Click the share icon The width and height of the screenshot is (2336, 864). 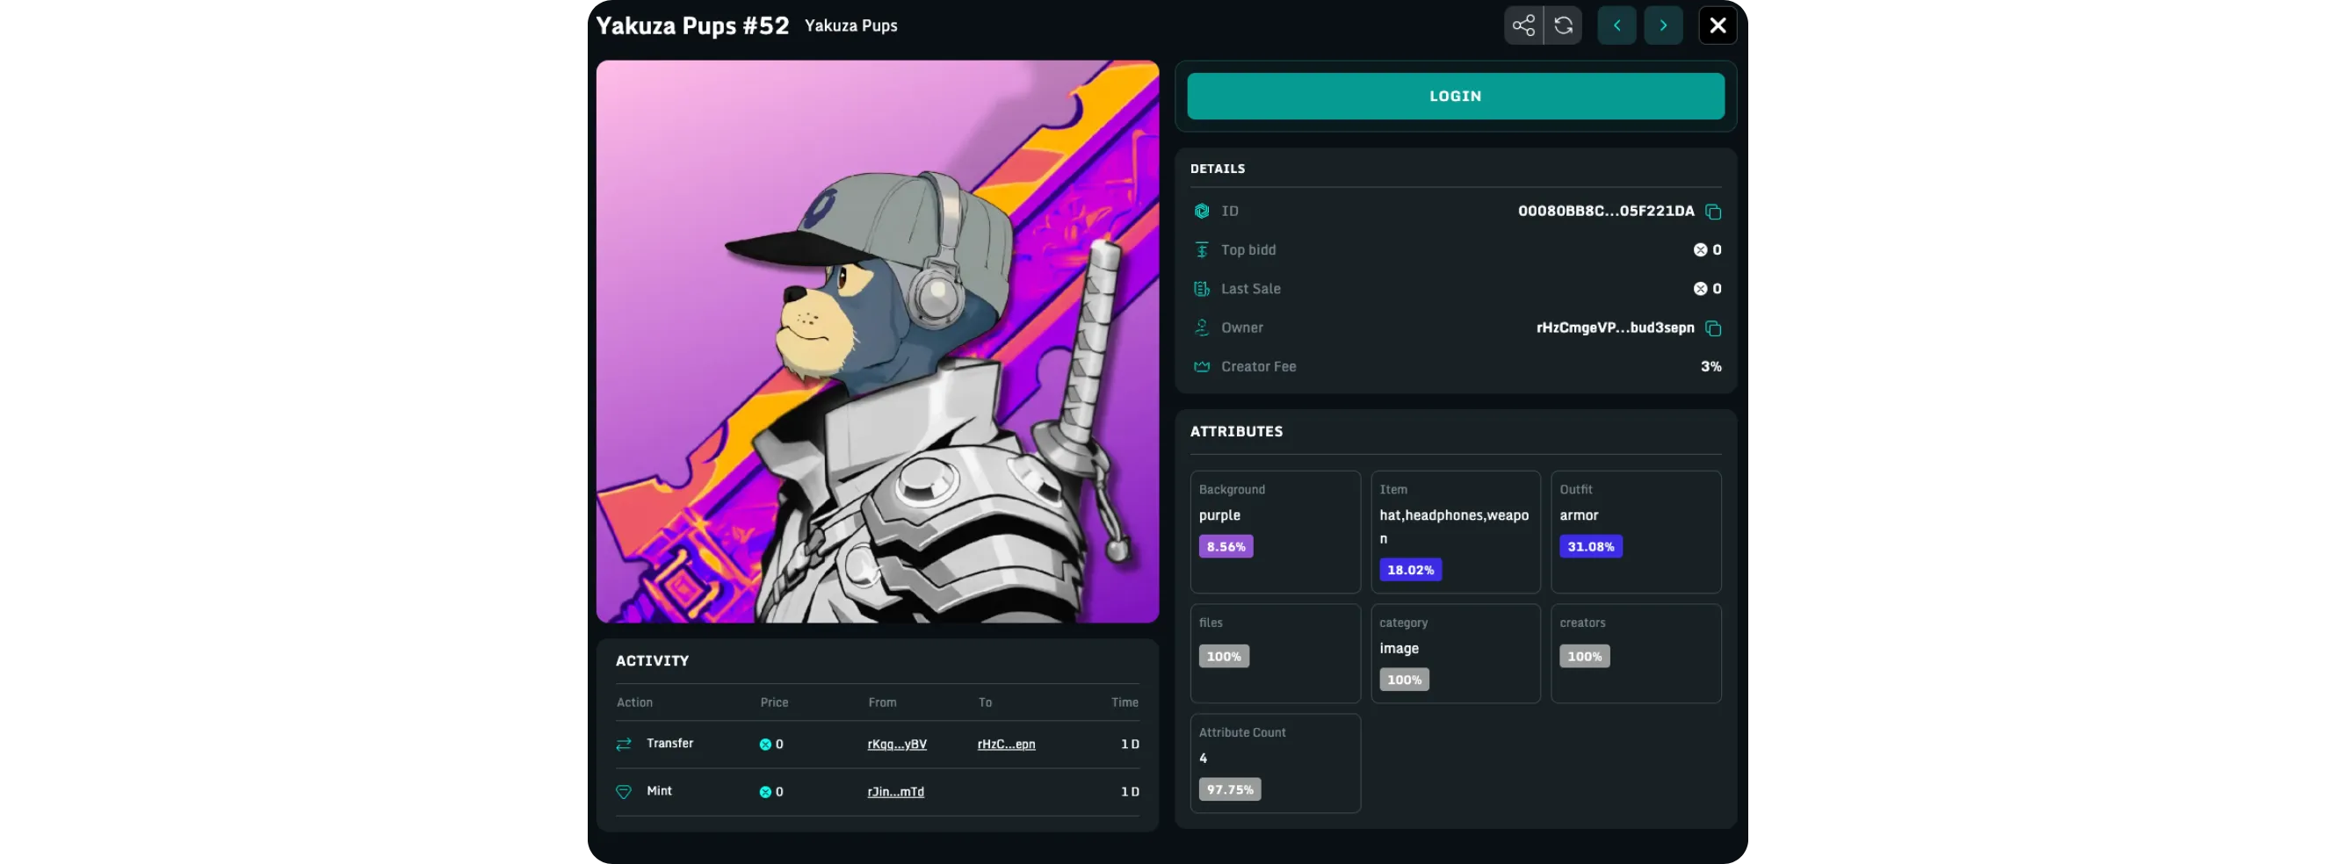(1522, 25)
